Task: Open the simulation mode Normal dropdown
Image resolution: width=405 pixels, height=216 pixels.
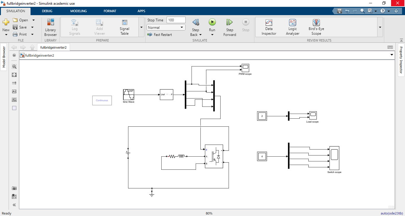Action: (166, 27)
